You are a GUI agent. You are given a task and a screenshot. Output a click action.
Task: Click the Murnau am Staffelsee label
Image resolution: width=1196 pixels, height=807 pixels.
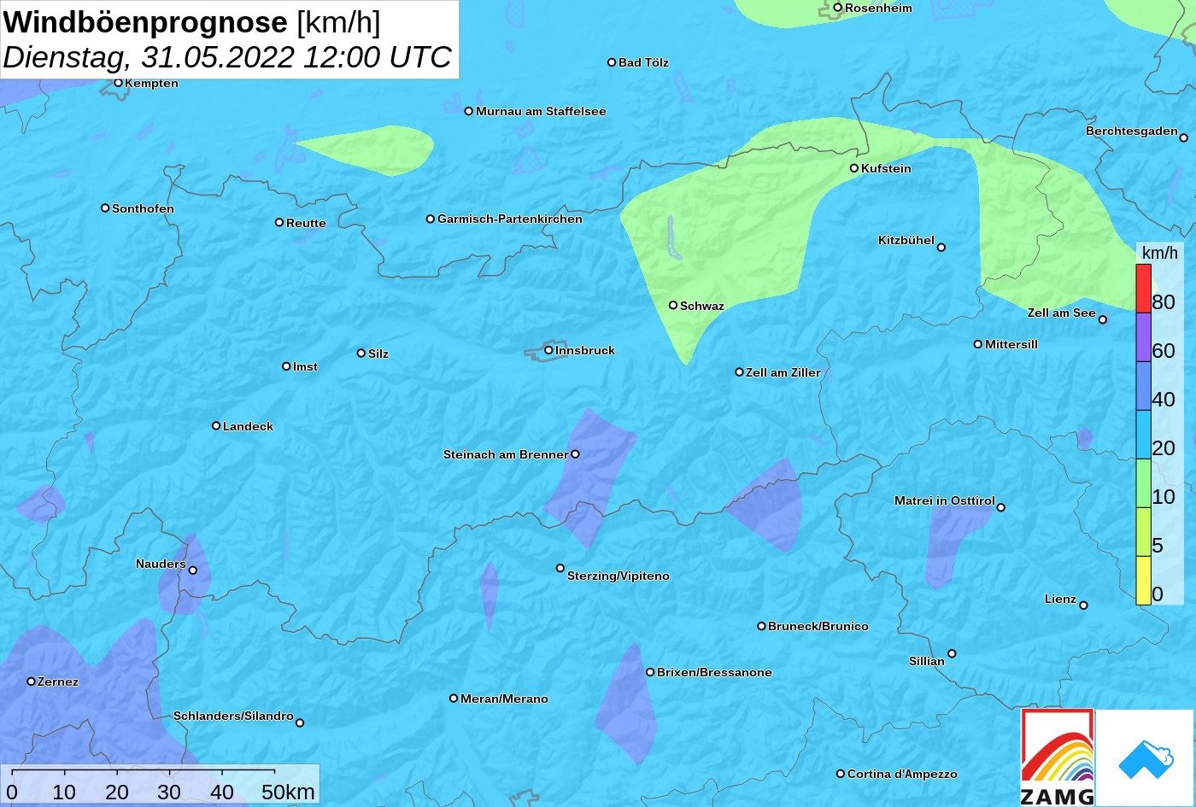pos(541,111)
